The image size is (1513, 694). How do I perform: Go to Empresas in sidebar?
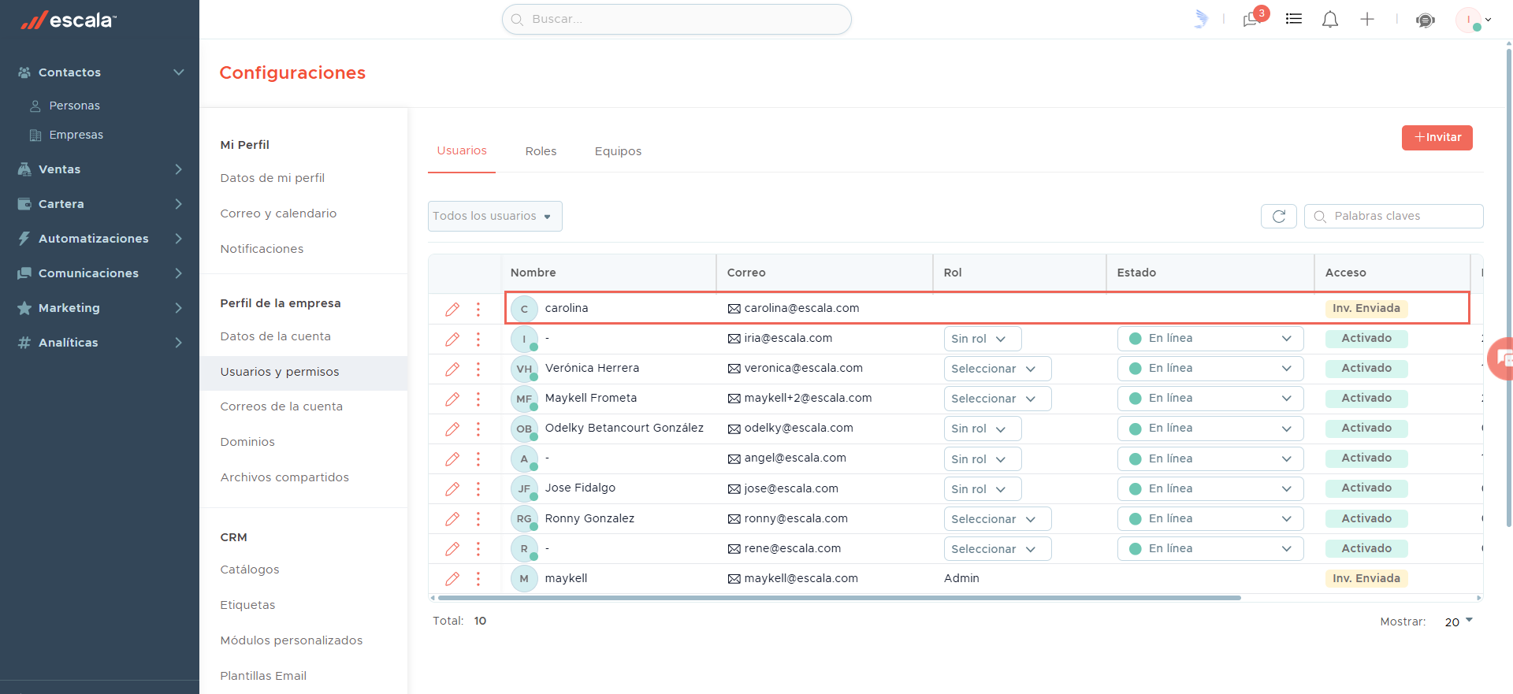click(76, 135)
